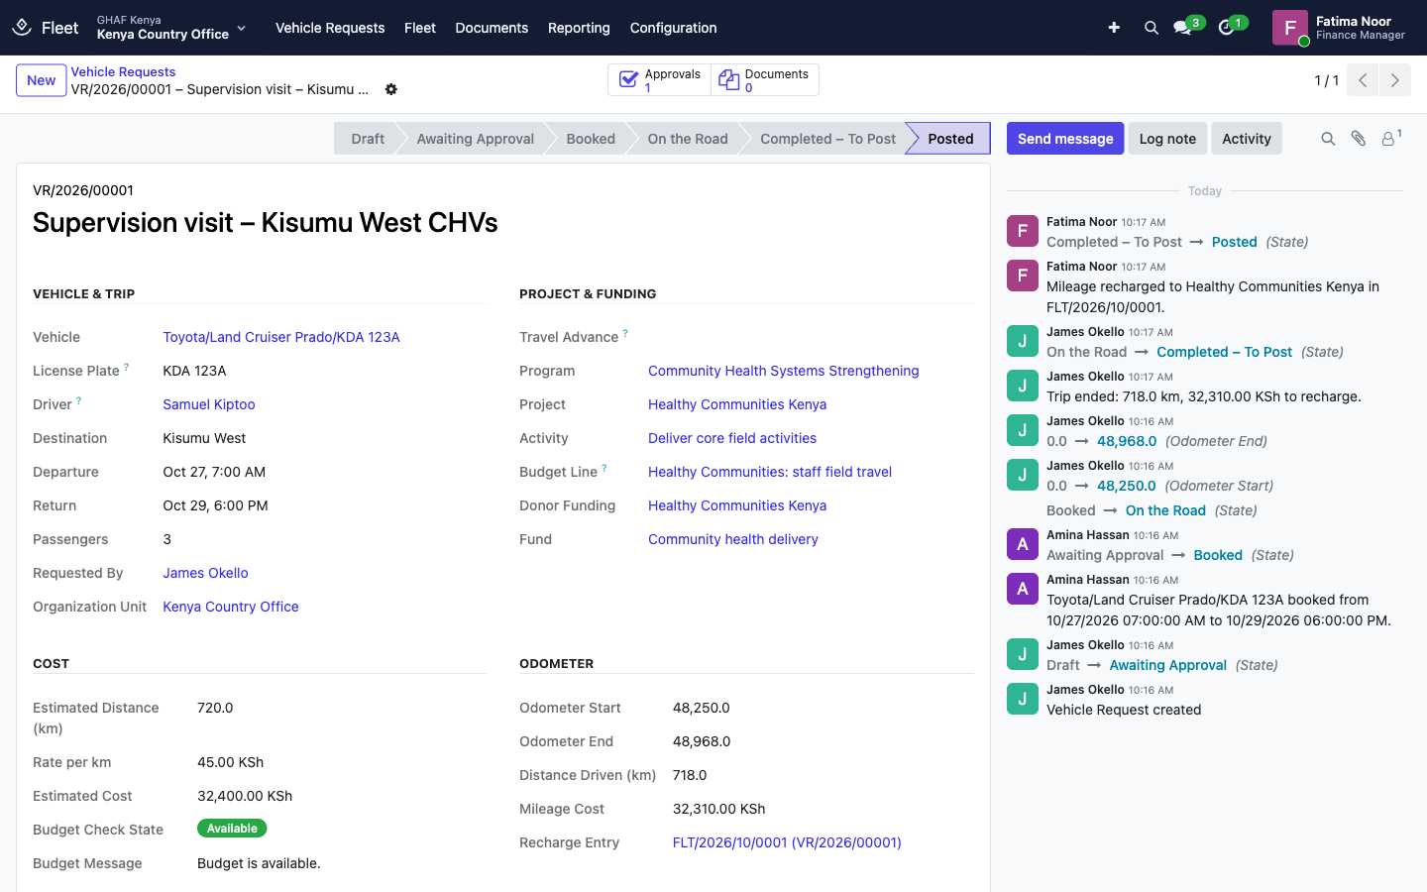Open the Documents smart button
This screenshot has height=892, width=1427.
(764, 80)
